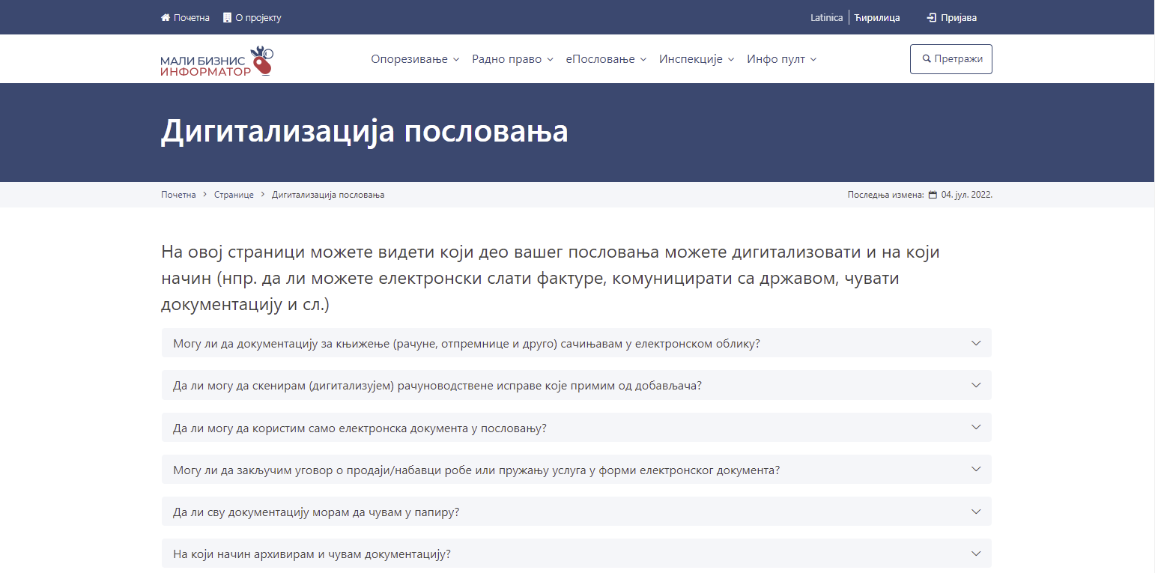The image size is (1155, 573).
Task: Click the calendar icon near last modified date
Action: [x=933, y=195]
